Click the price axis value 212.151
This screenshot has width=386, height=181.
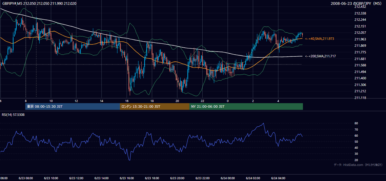coord(360,26)
